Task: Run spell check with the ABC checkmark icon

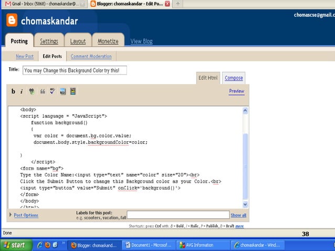Action: point(53,91)
